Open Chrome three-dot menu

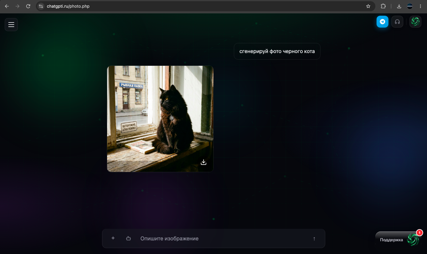(420, 6)
